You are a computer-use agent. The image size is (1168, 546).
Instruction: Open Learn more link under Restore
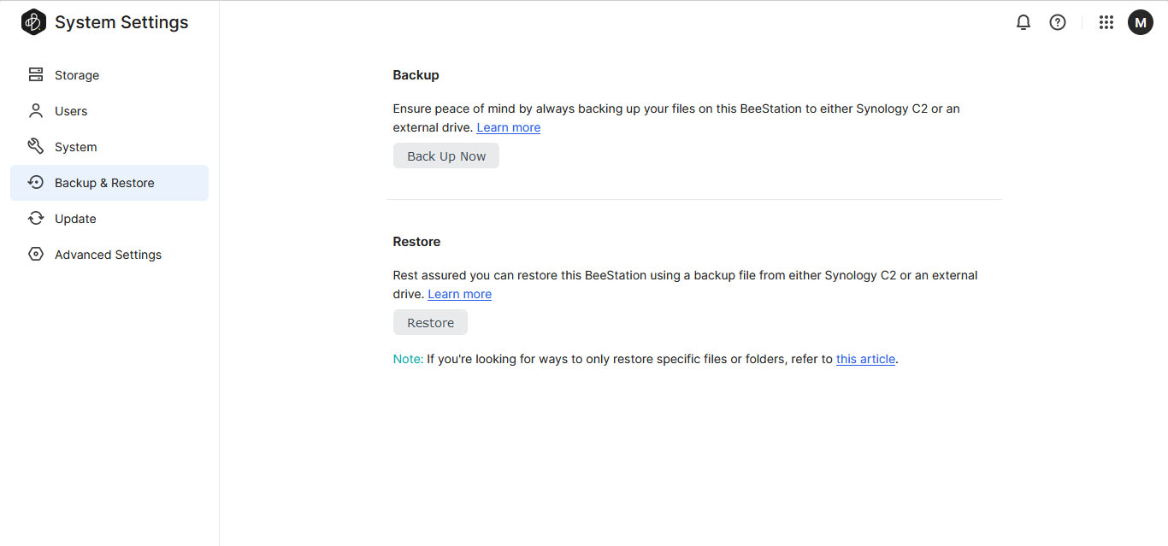coord(459,294)
